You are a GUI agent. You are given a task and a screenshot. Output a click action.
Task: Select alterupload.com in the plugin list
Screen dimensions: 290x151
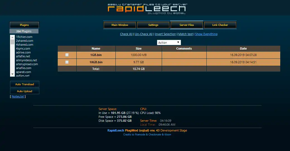pyautogui.click(x=27, y=64)
